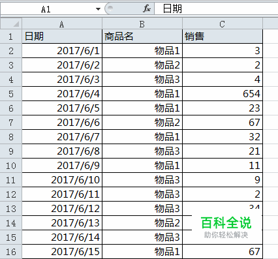Screen dimensions: 278x259
Task: Click 物品3 in row 9
Action: click(142, 151)
